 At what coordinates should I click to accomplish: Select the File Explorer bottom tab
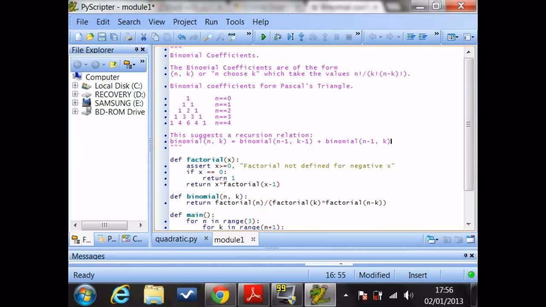click(x=81, y=239)
